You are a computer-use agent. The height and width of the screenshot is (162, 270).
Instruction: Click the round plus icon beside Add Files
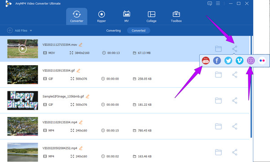[x=10, y=31]
